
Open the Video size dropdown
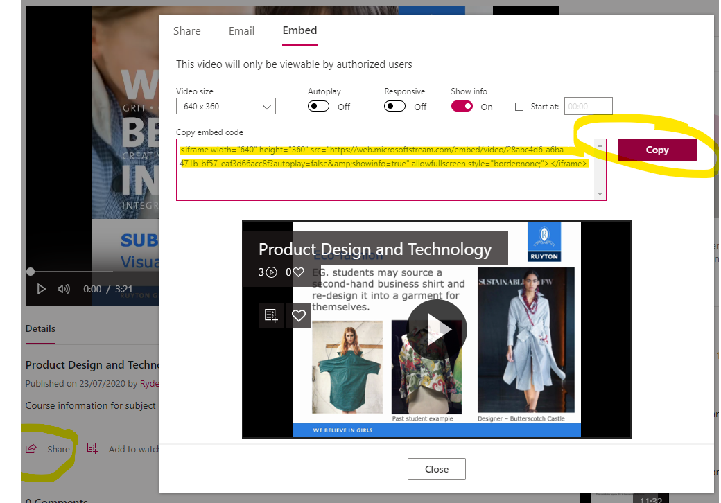(226, 106)
